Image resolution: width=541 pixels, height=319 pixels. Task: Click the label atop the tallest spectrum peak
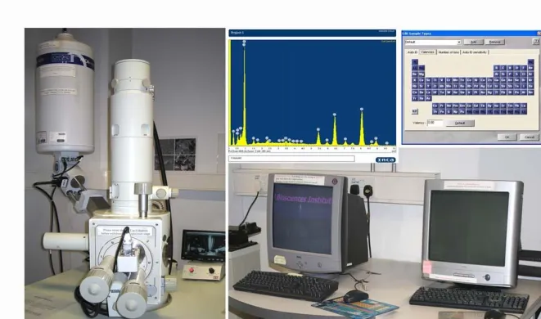[244, 42]
